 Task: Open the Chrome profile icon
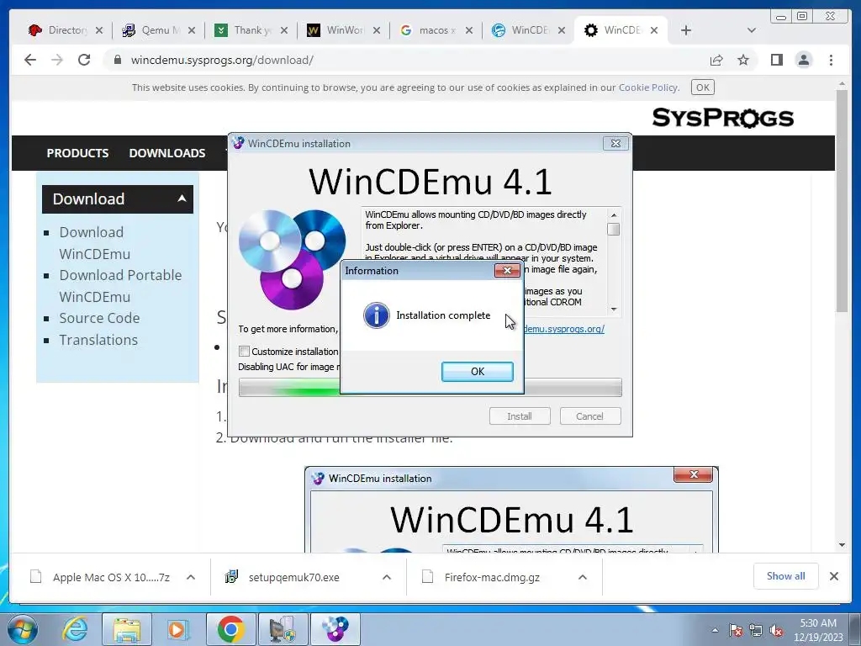point(803,60)
